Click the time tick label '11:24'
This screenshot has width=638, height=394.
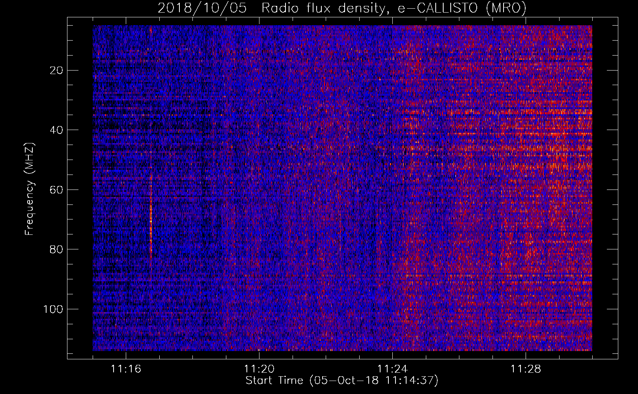(x=392, y=369)
